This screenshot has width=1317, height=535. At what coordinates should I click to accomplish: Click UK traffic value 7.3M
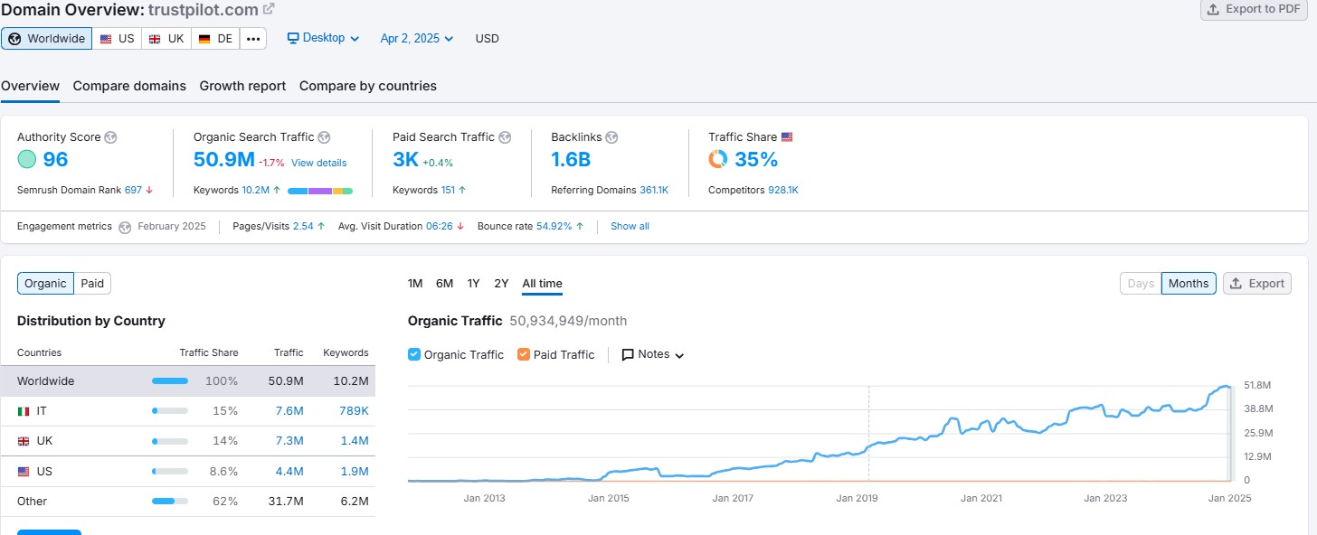tap(289, 441)
